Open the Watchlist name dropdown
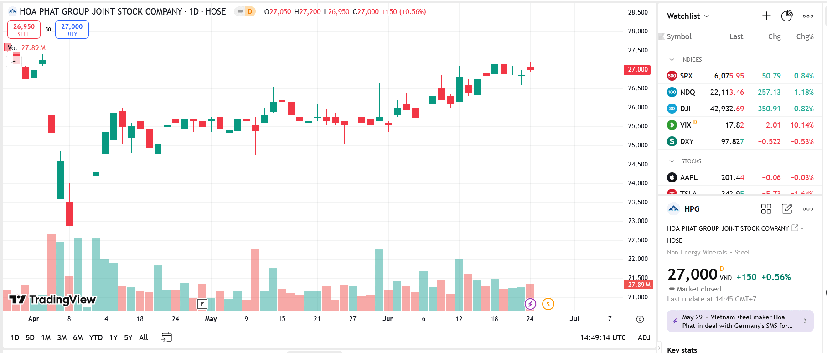This screenshot has height=353, width=827. click(x=688, y=16)
